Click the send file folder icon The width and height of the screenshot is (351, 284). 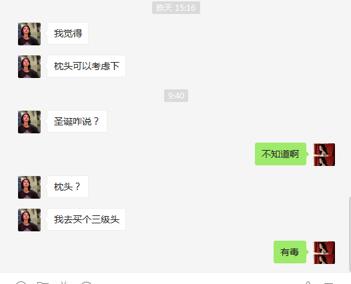tap(43, 283)
